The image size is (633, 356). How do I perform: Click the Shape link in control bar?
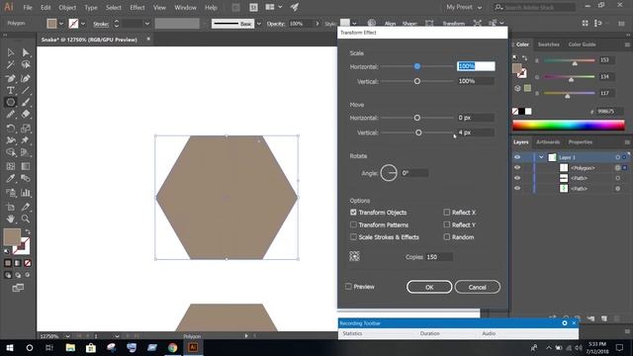[x=409, y=24]
